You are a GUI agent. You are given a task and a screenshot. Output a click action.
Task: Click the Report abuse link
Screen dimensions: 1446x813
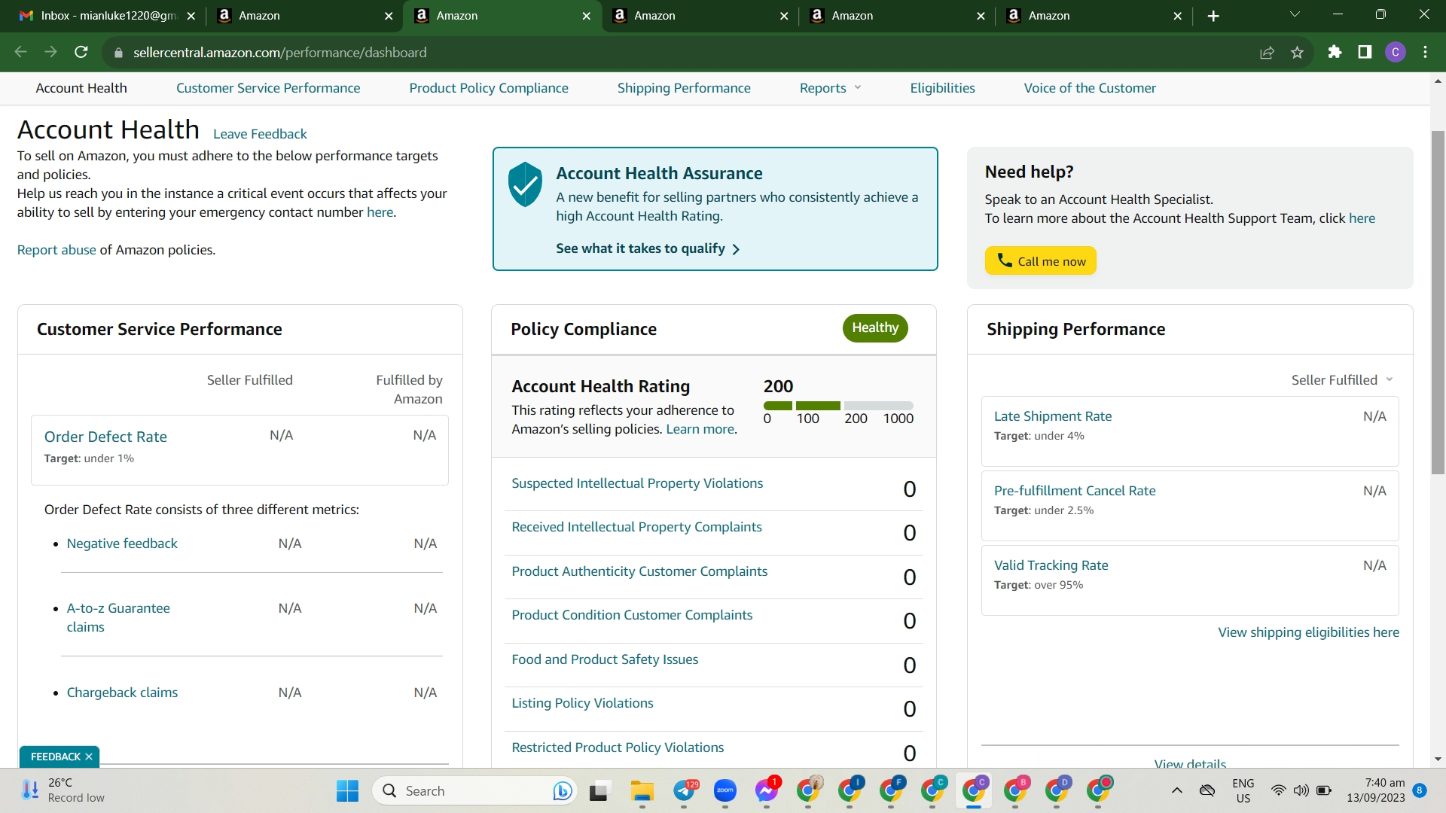[x=56, y=250]
